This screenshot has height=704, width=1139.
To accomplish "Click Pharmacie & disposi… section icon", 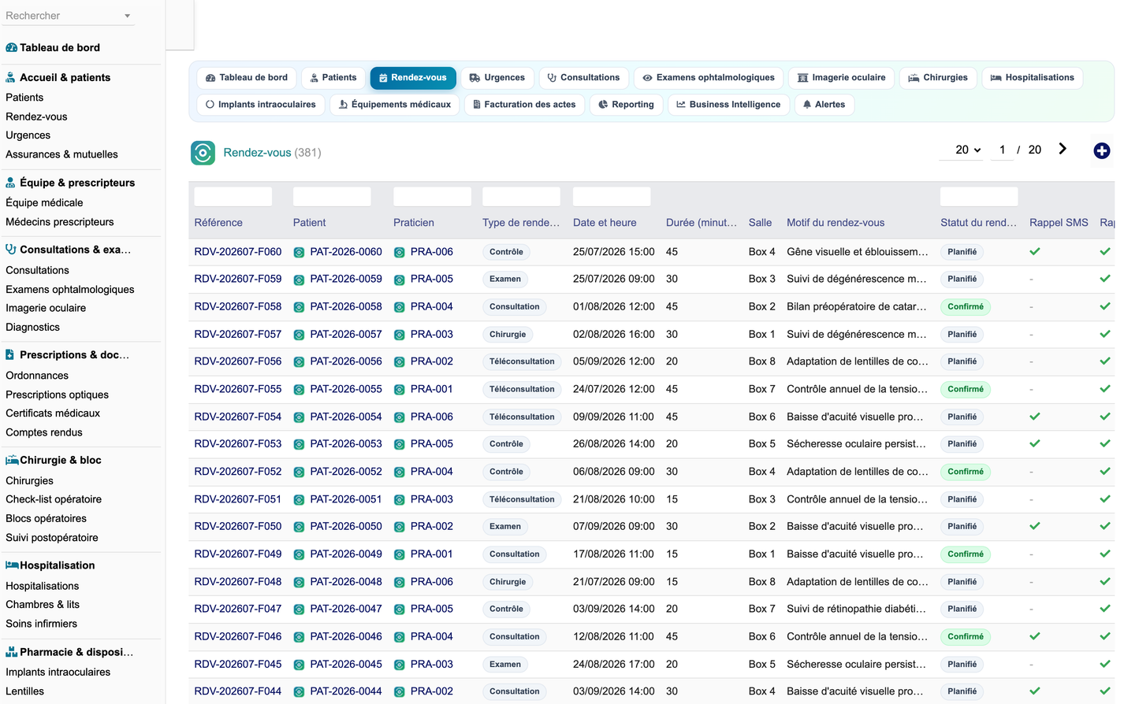I will coord(11,652).
